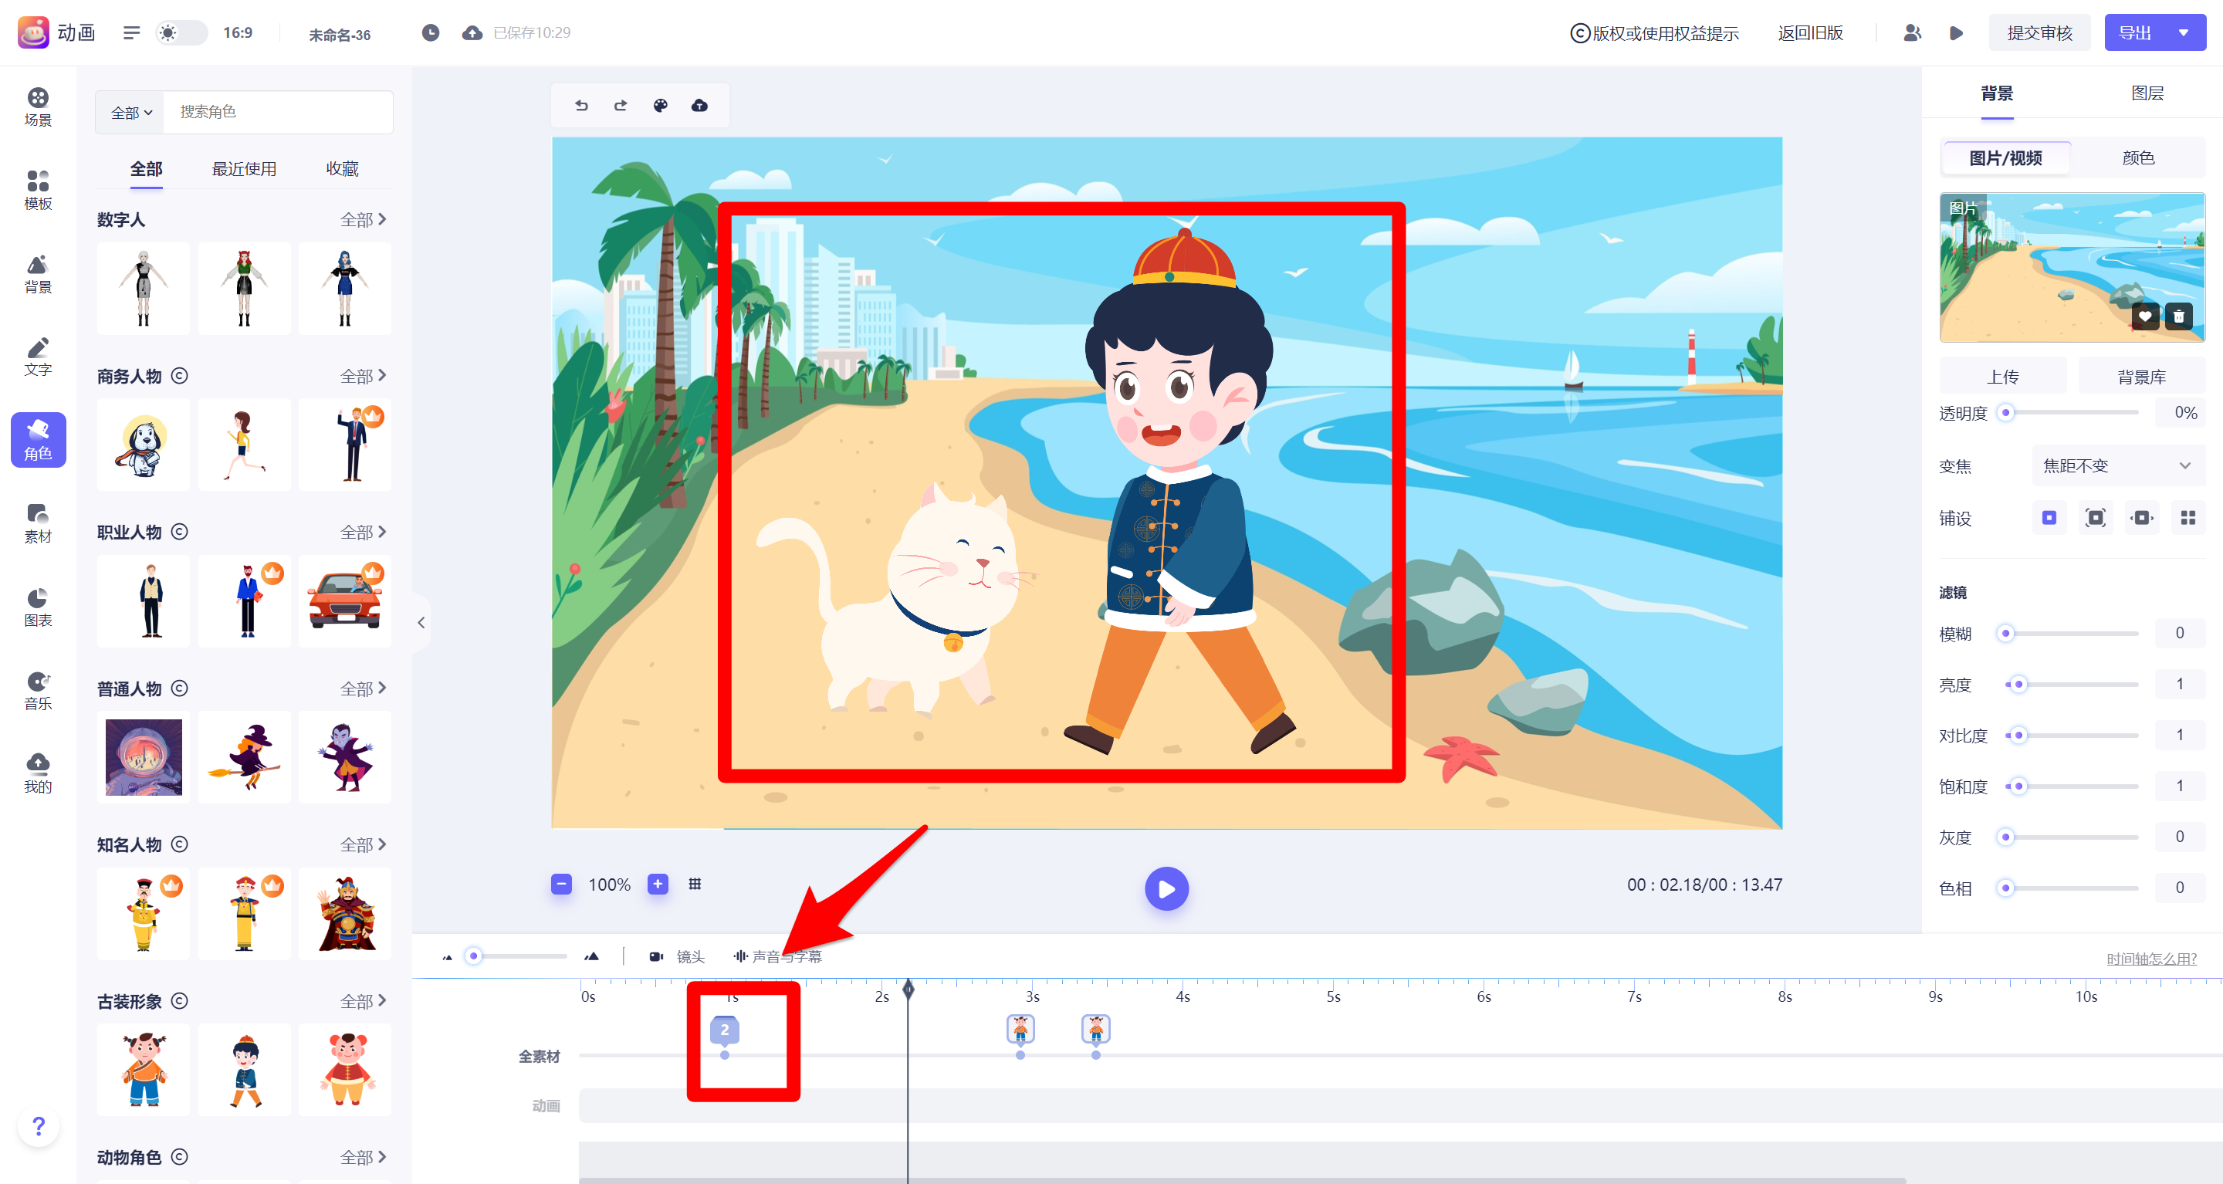Zoom in canvas with plus button
The image size is (2223, 1184).
pyautogui.click(x=658, y=884)
